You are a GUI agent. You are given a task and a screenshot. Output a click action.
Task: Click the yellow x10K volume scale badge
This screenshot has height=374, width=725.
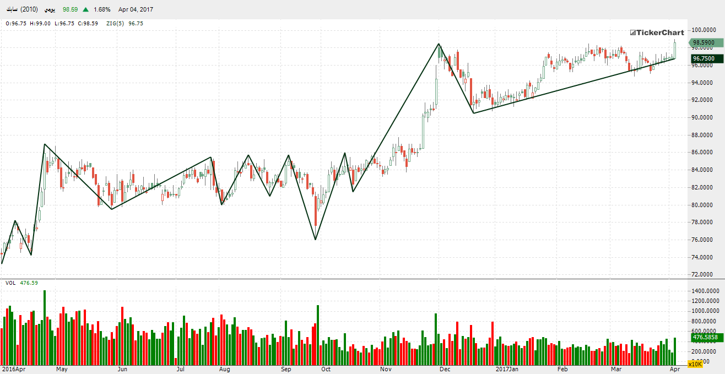click(x=695, y=364)
